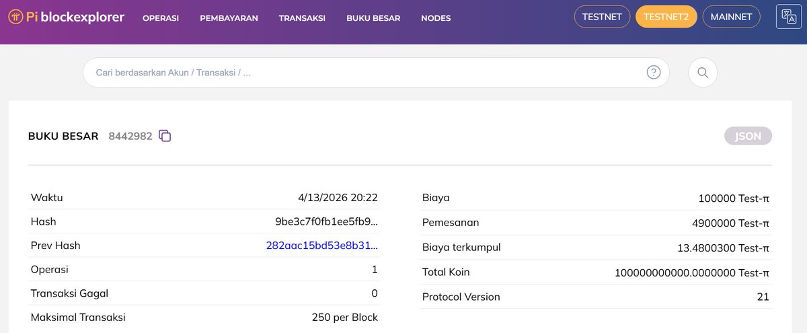The image size is (807, 333).
Task: Open the BUKU BESAR menu
Action: tap(373, 18)
